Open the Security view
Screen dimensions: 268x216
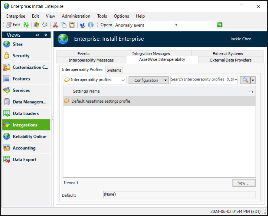(x=27, y=56)
